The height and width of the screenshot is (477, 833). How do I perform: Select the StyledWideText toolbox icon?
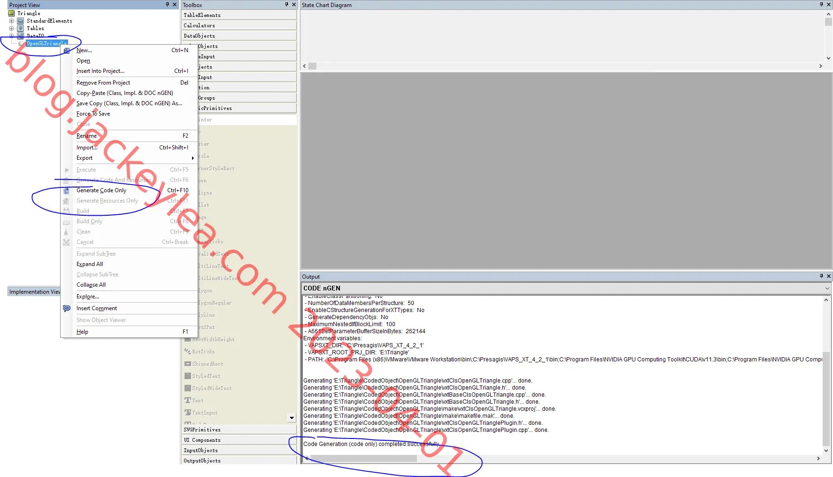(x=188, y=388)
